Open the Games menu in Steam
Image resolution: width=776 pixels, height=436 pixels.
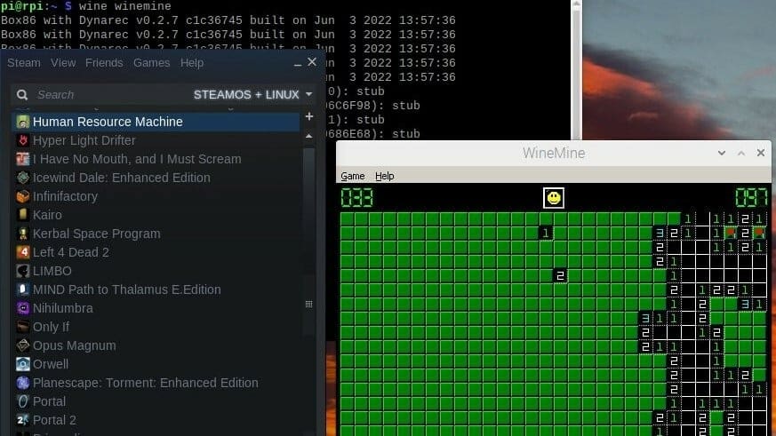coord(151,63)
